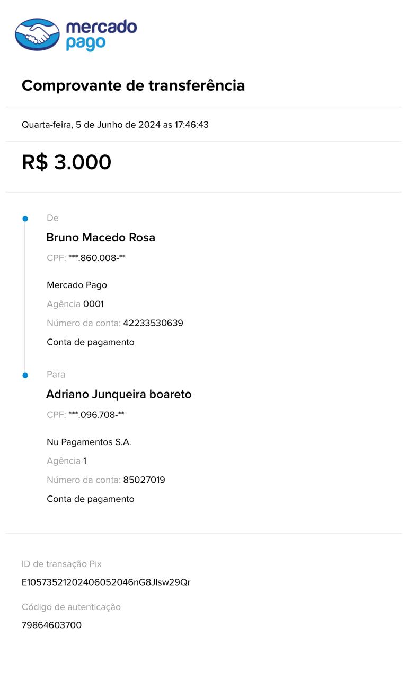
Task: Click the sender's "Mercado Pago" institution text
Action: (77, 285)
